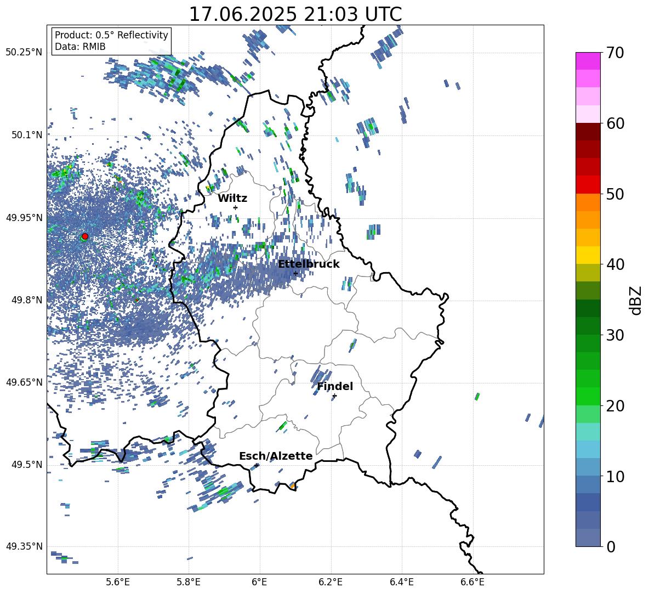This screenshot has width=649, height=593.
Task: Click the 70 tick on colorbar
Action: [x=615, y=53]
